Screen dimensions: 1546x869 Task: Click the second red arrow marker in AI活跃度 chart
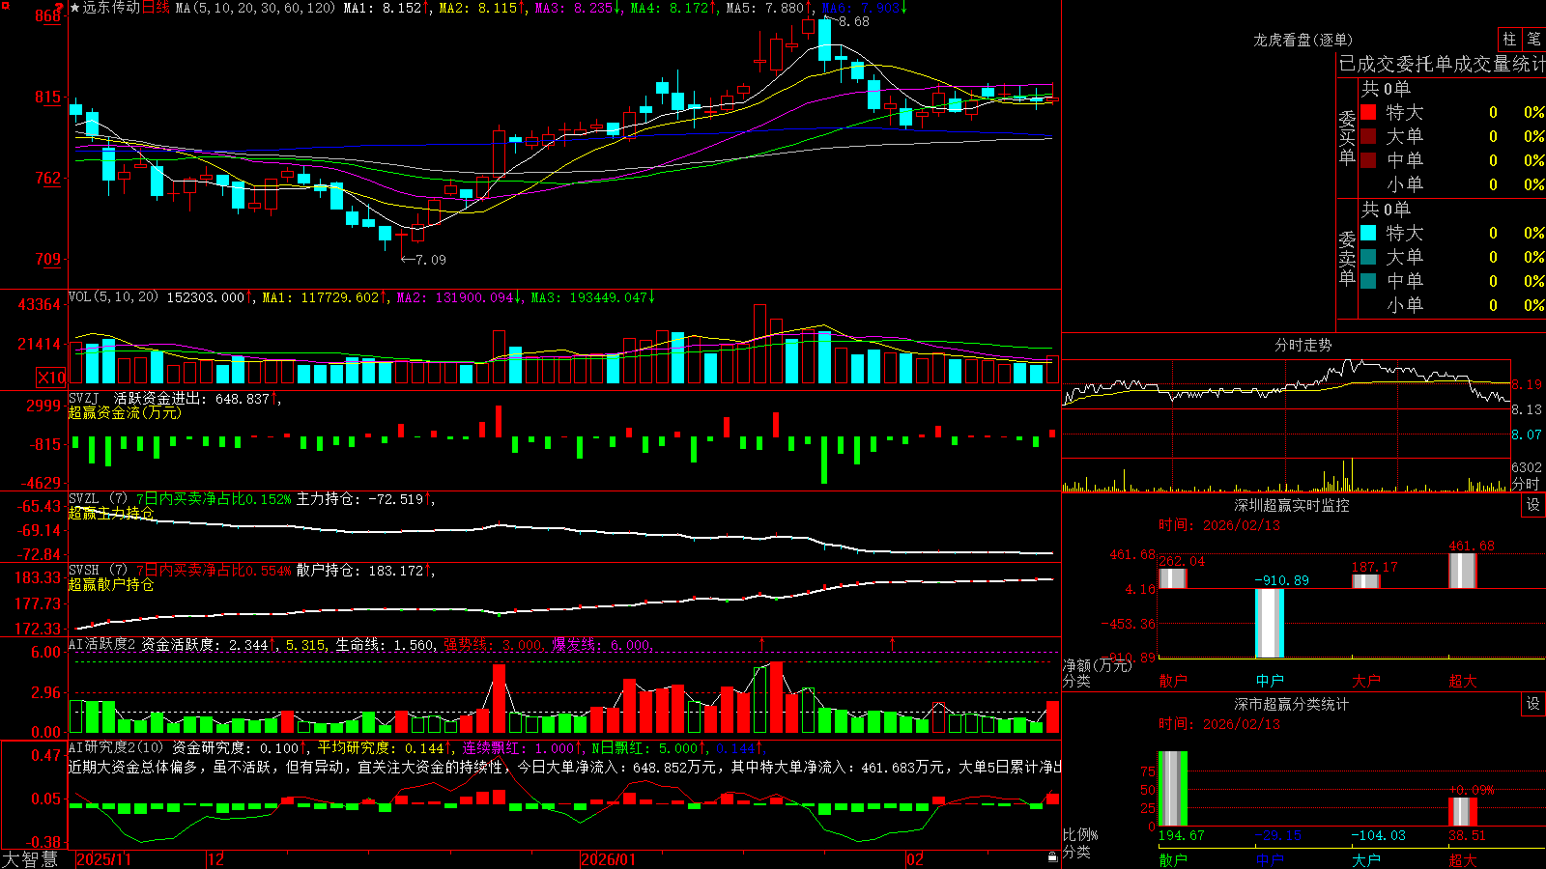pos(892,643)
